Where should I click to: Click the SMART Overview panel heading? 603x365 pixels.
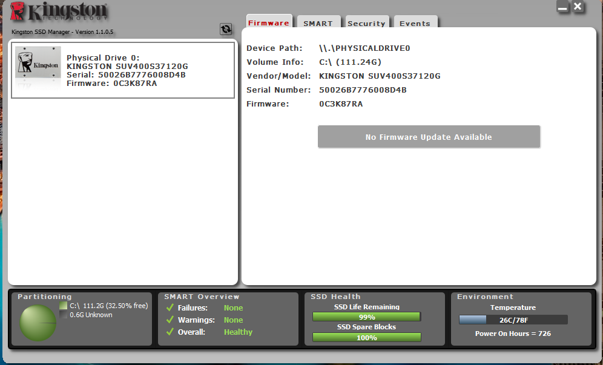click(x=202, y=297)
